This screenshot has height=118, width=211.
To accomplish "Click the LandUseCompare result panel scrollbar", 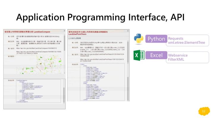I will [64, 91].
